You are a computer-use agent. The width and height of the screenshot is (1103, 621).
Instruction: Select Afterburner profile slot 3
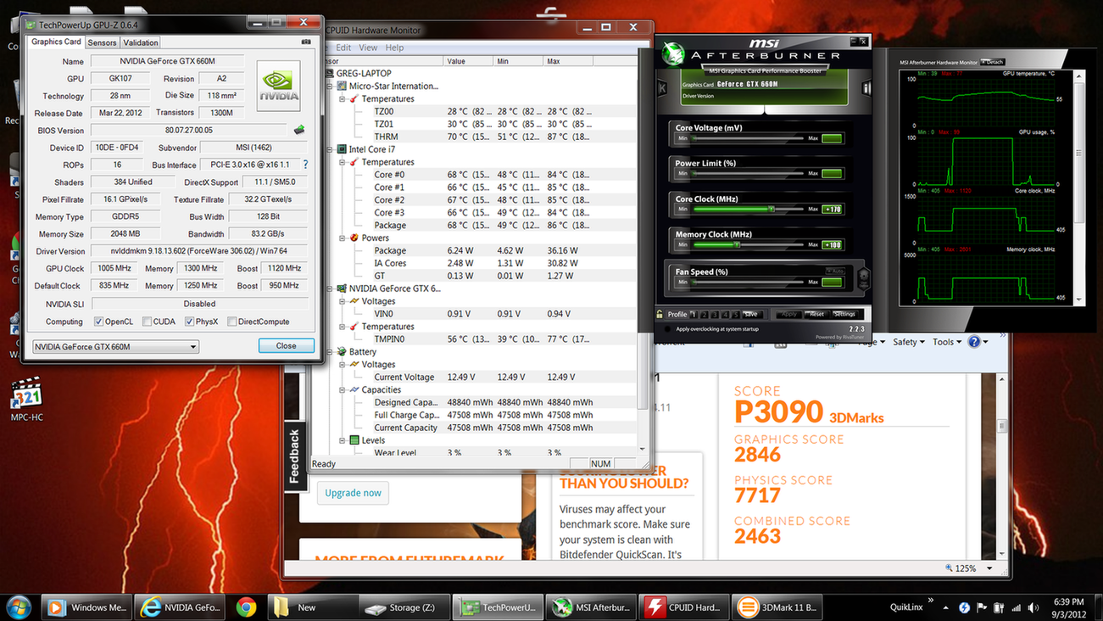click(715, 314)
